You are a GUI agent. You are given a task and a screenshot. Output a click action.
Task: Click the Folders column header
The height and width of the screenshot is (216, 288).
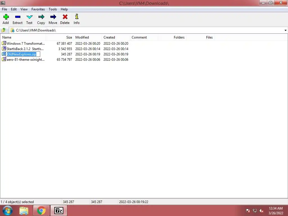(172, 37)
